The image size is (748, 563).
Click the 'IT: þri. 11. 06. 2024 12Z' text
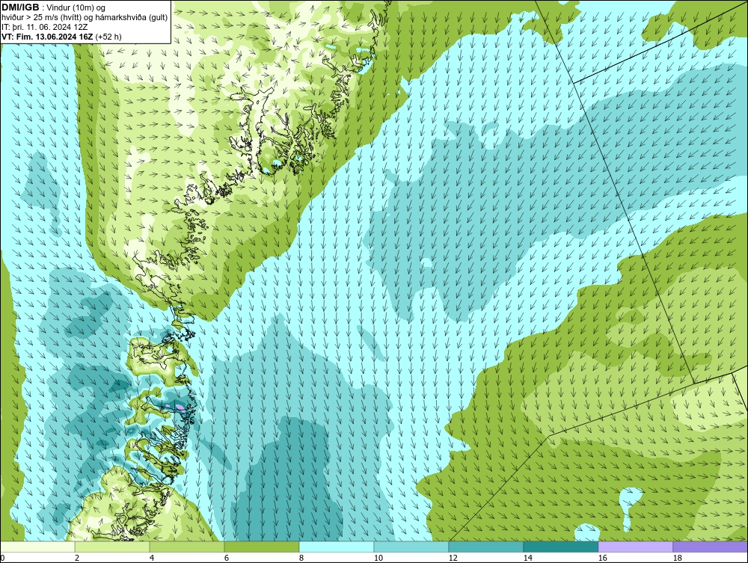(44, 27)
